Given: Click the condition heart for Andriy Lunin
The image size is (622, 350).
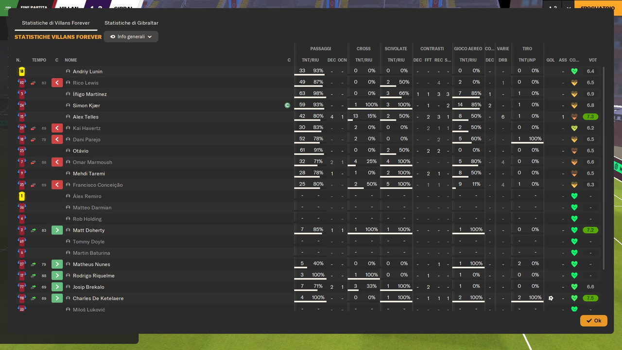Looking at the screenshot, I should pos(574,71).
